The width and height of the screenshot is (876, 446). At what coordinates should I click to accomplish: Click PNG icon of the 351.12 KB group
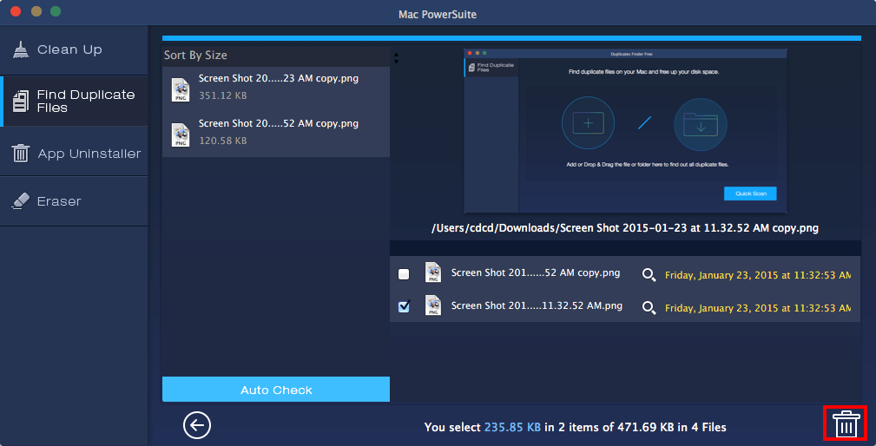click(181, 90)
